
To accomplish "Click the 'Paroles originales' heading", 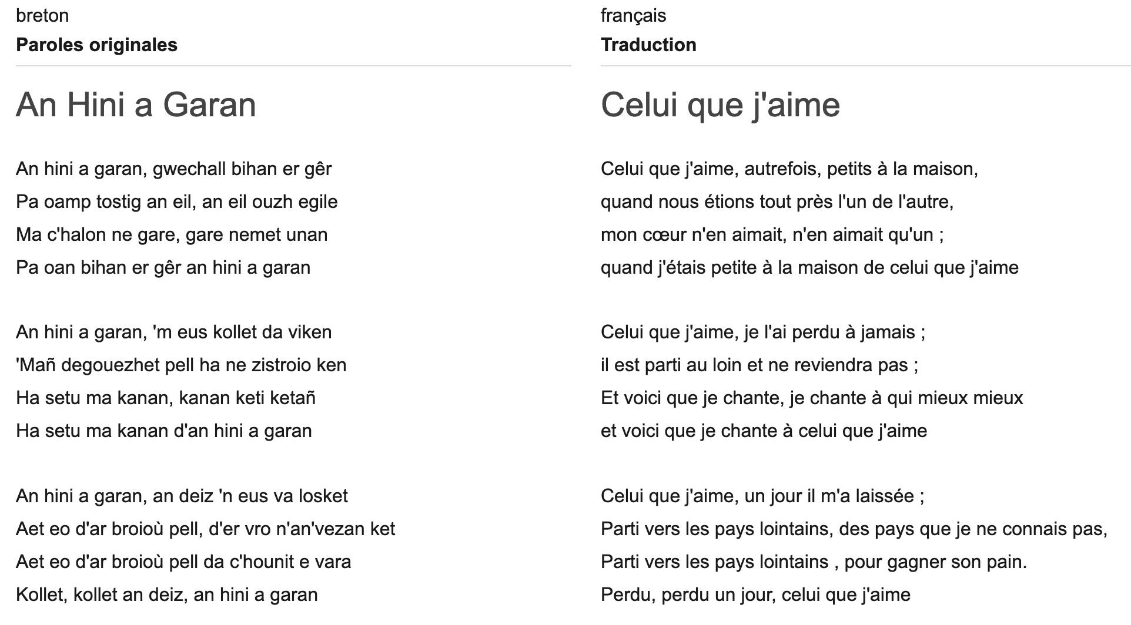I will [x=96, y=45].
